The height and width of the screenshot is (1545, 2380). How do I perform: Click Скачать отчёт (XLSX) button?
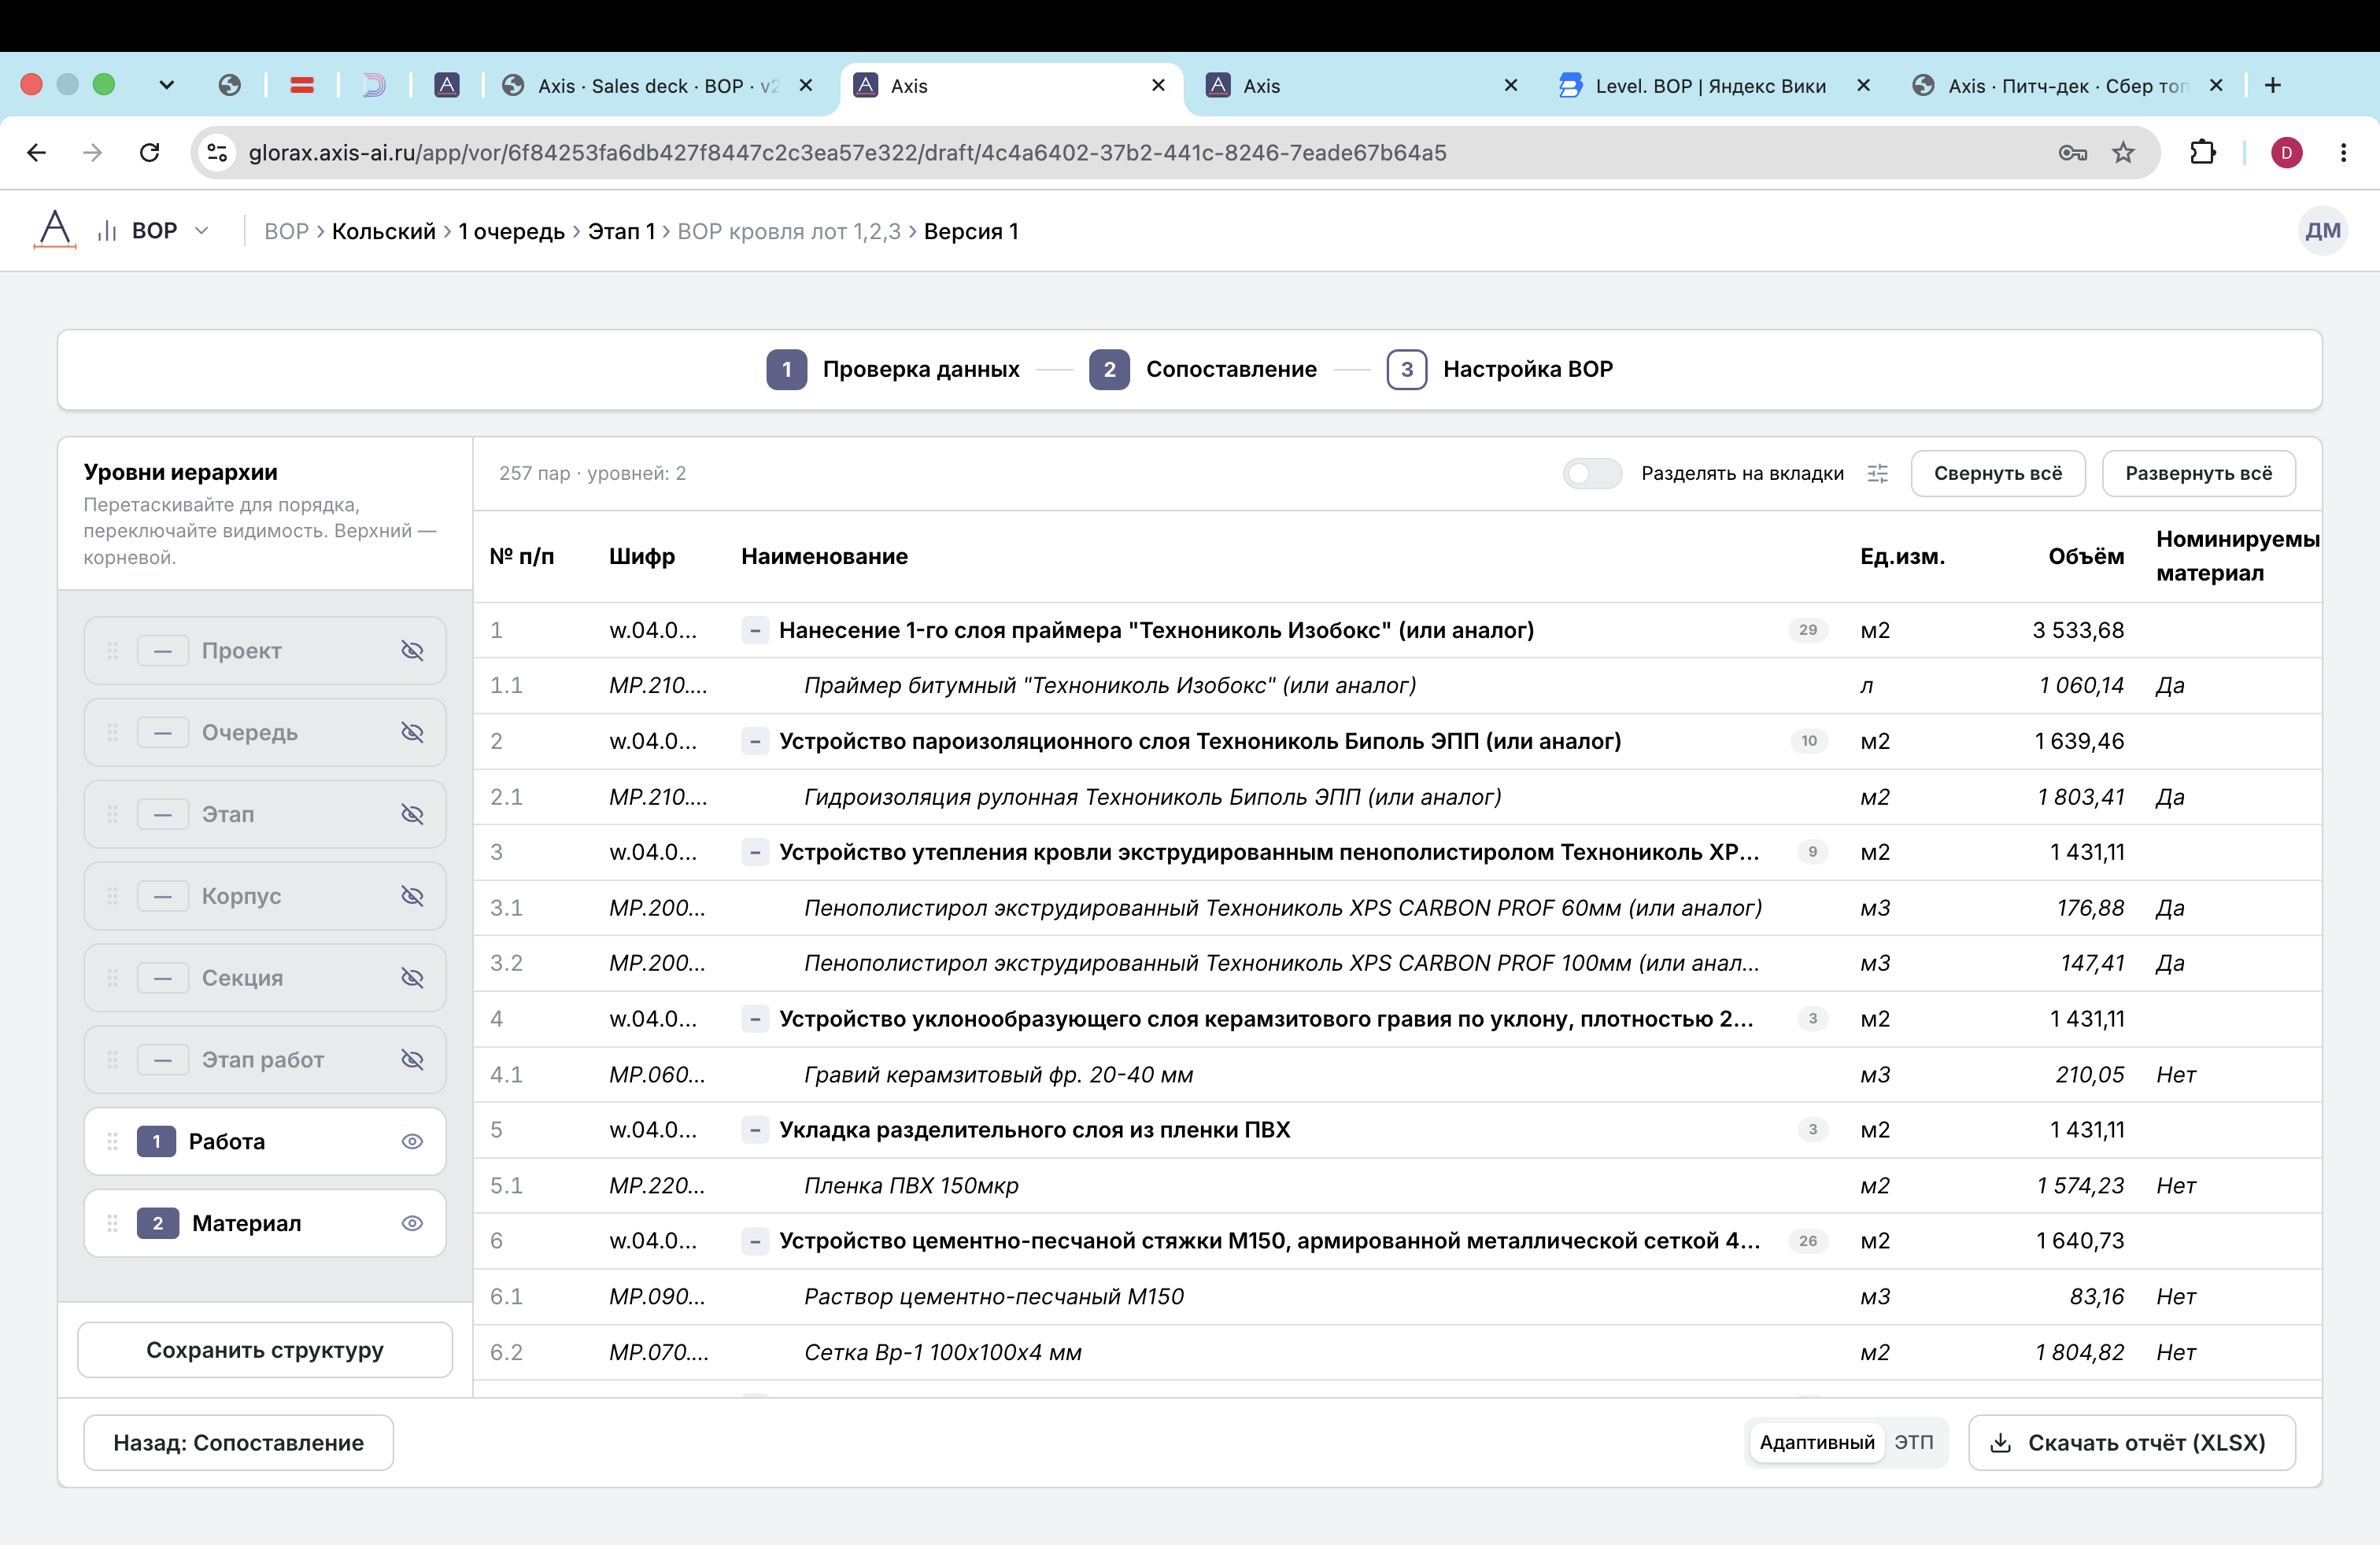point(2131,1443)
